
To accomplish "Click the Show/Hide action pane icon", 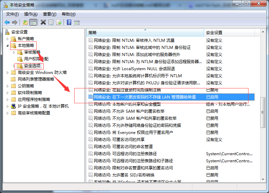I will coord(77,23).
